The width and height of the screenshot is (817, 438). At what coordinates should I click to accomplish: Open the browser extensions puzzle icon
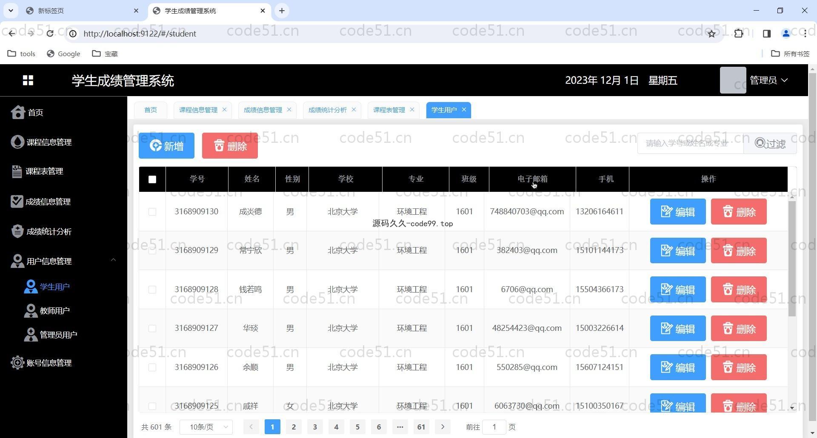739,34
